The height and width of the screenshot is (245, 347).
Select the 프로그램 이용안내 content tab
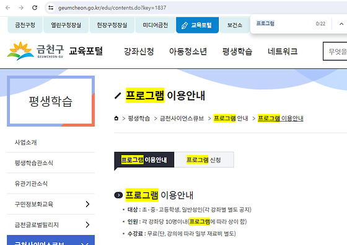[x=144, y=160]
